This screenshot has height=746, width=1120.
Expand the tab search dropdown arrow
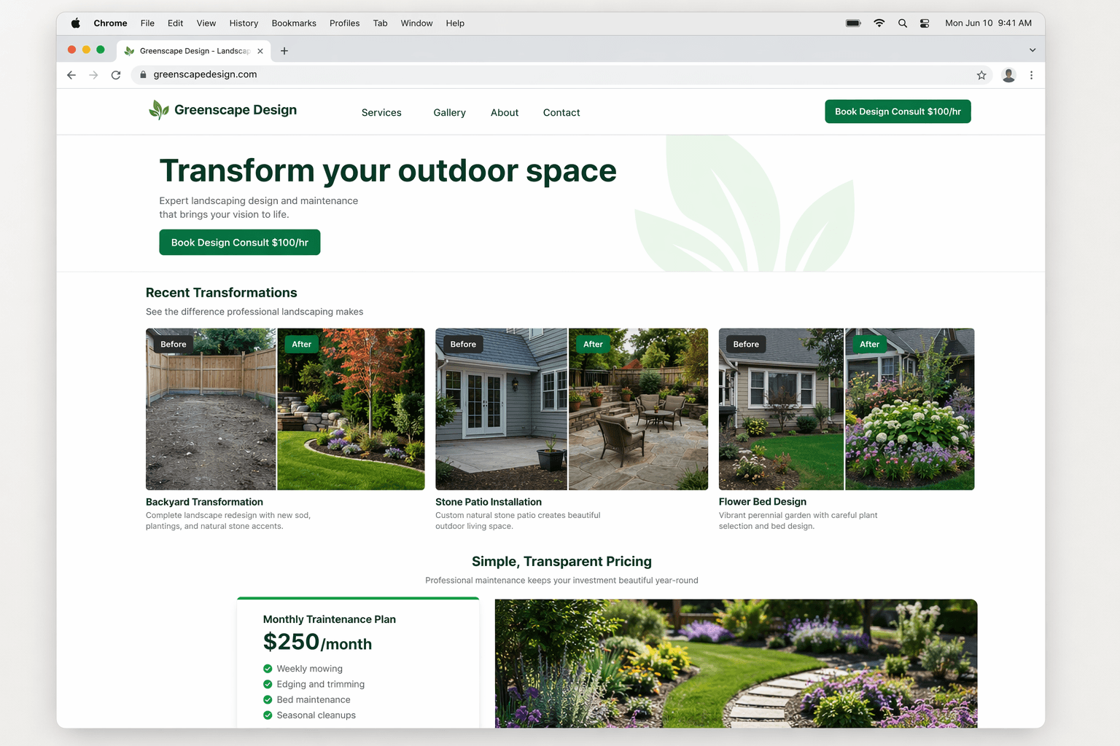[x=1032, y=50]
